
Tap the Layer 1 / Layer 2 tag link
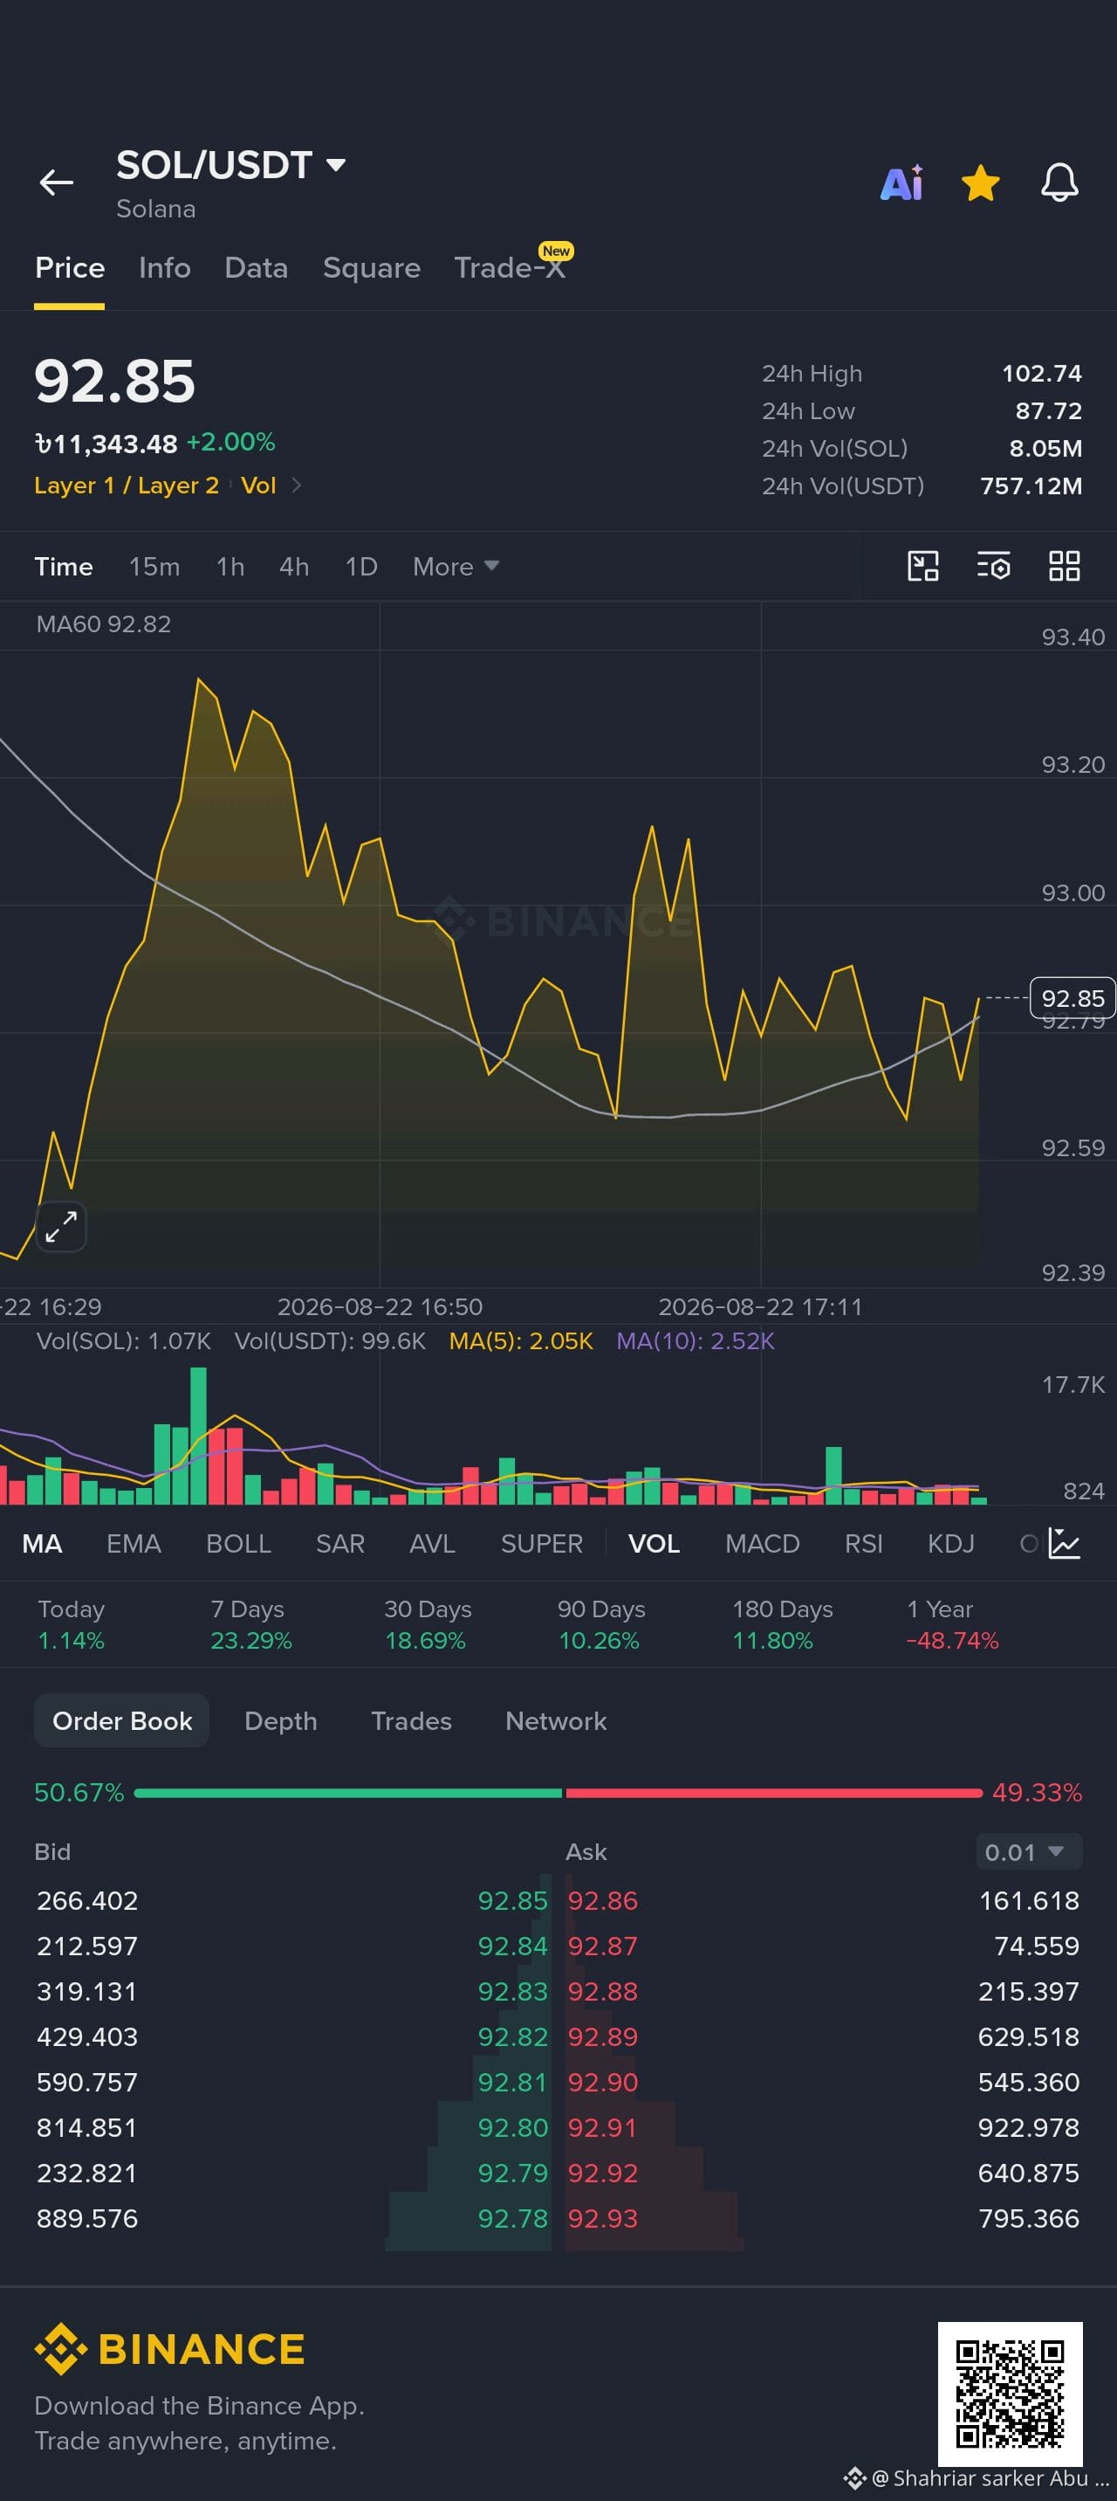[127, 486]
